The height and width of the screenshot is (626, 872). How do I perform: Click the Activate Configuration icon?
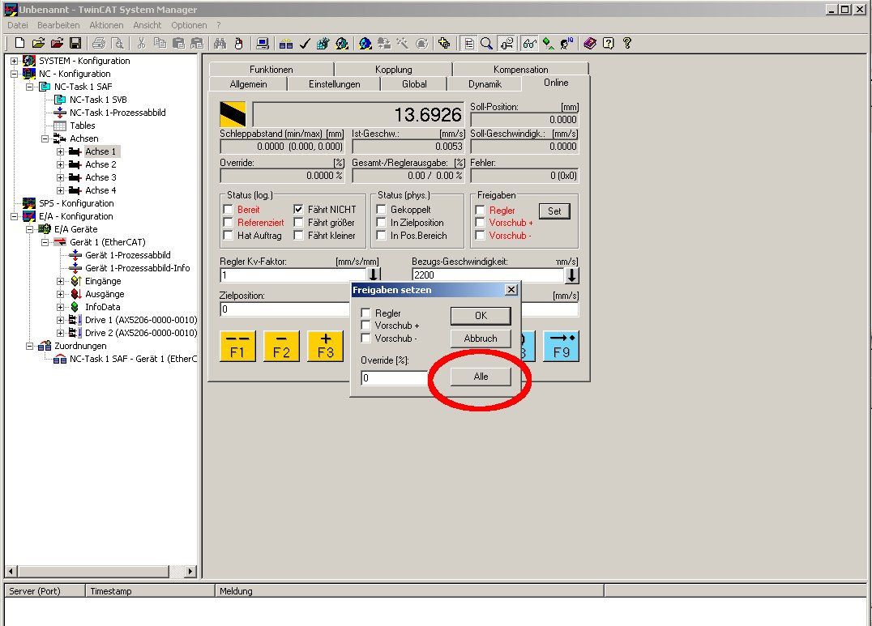point(323,44)
